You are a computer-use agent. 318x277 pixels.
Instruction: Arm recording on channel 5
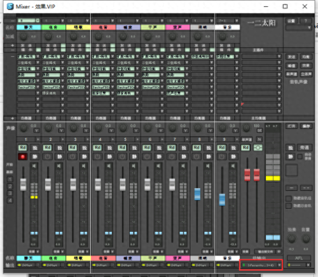coord(122,156)
